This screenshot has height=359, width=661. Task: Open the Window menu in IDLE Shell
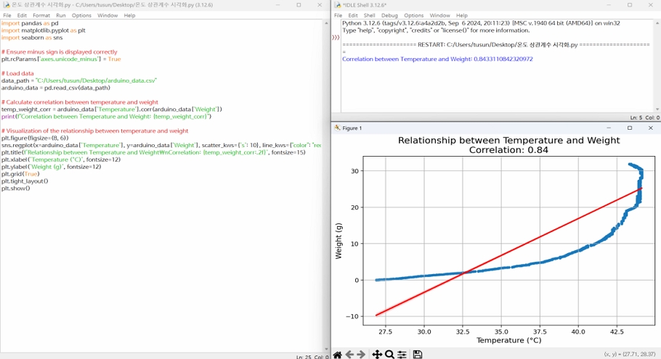pos(439,15)
